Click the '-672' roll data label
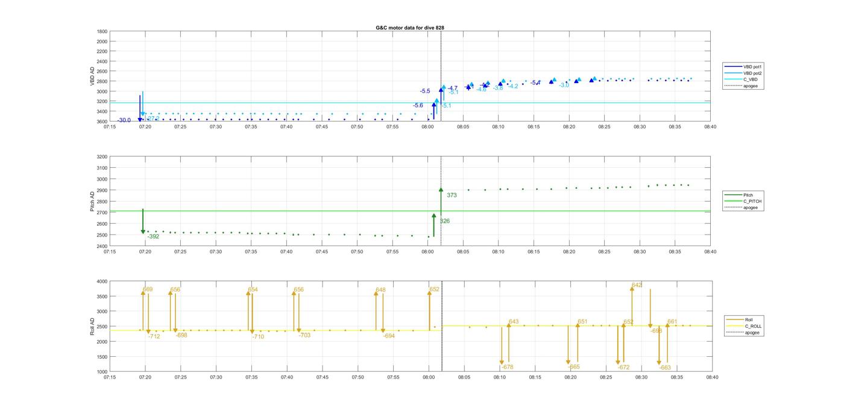Viewport: 844px width, 417px height. [623, 367]
